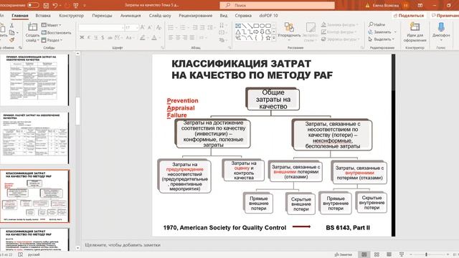
Task: Switch to Reading view icon
Action: pyautogui.click(x=389, y=254)
